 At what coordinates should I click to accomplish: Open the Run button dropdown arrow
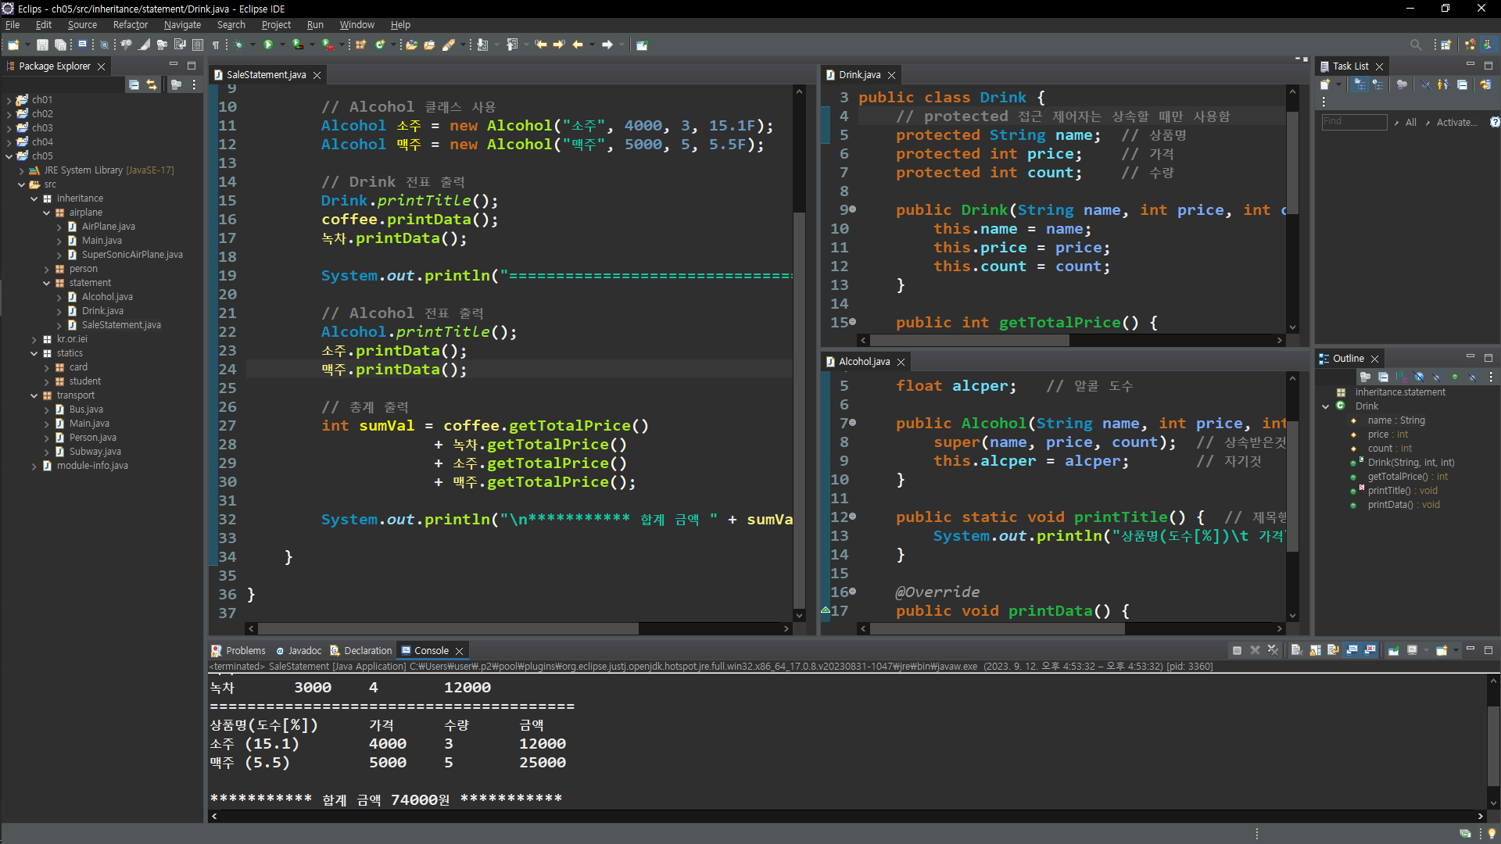[282, 45]
